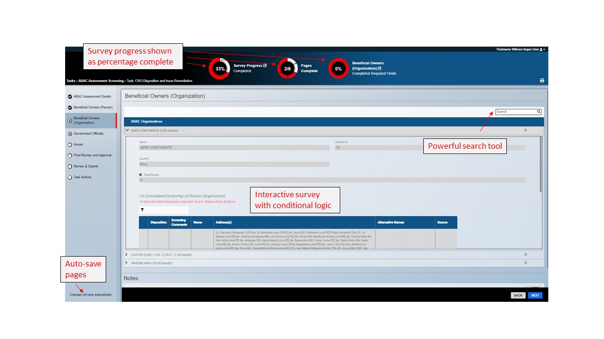This screenshot has height=339, width=604.
Task: Select the Government Officials radio button
Action: tap(70, 134)
